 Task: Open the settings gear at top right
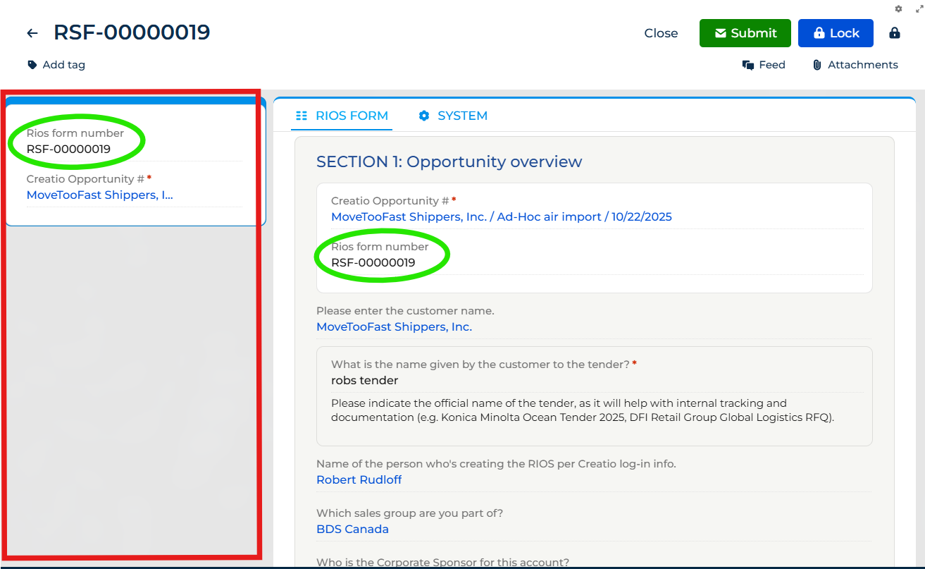[898, 8]
